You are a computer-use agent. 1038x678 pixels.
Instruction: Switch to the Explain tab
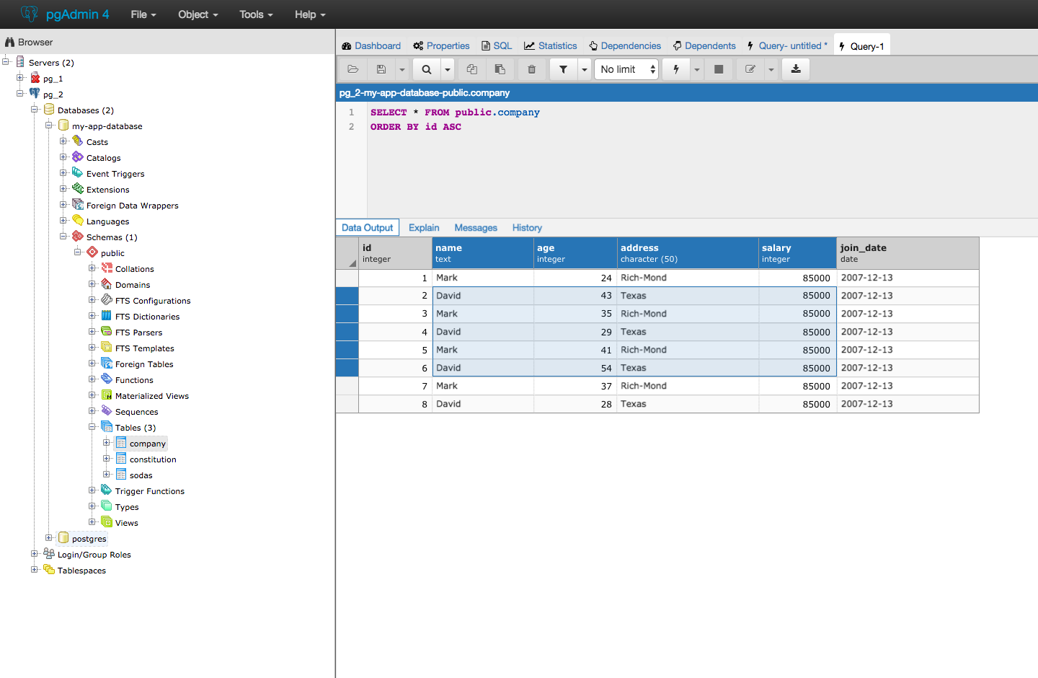click(x=424, y=227)
